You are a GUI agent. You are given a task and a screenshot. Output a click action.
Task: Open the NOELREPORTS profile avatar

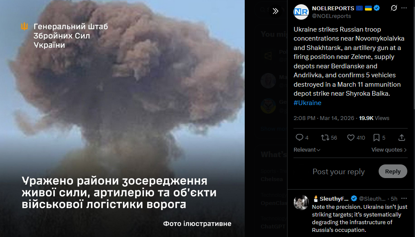click(x=301, y=12)
